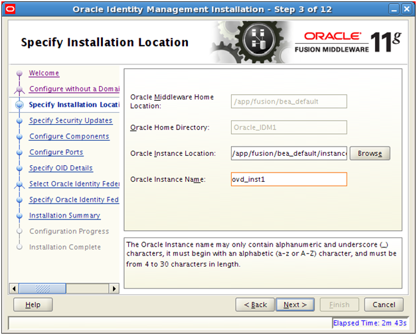Open the Welcome step link
Viewport: 417px width, 335px height.
tap(44, 73)
